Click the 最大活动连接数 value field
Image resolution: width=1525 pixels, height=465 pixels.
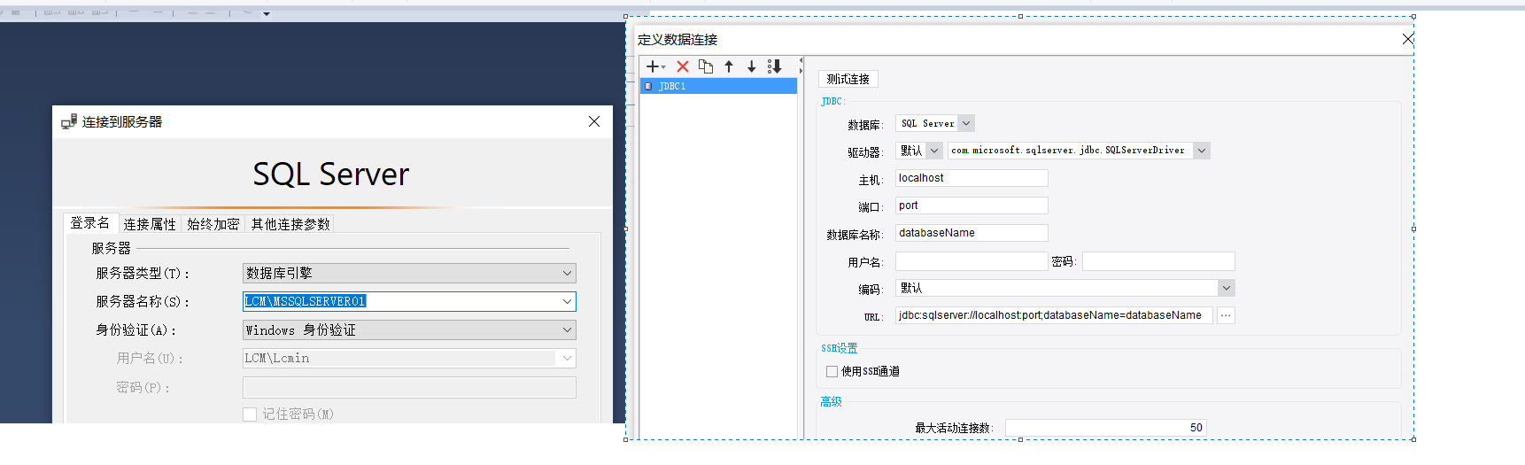pyautogui.click(x=1105, y=428)
